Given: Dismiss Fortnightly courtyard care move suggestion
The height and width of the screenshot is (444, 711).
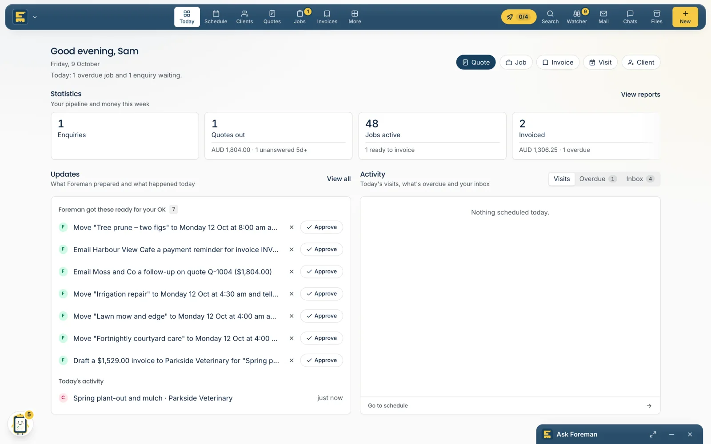Looking at the screenshot, I should tap(292, 338).
